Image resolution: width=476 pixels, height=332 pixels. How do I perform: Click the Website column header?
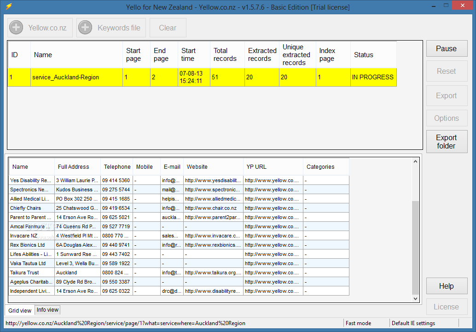213,166
